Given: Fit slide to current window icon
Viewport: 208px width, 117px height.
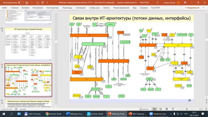Looking at the screenshot, I should coord(206,109).
